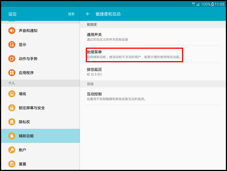227x171 pixels.
Task: Check the battery icon in status bar
Action: (x=212, y=4)
